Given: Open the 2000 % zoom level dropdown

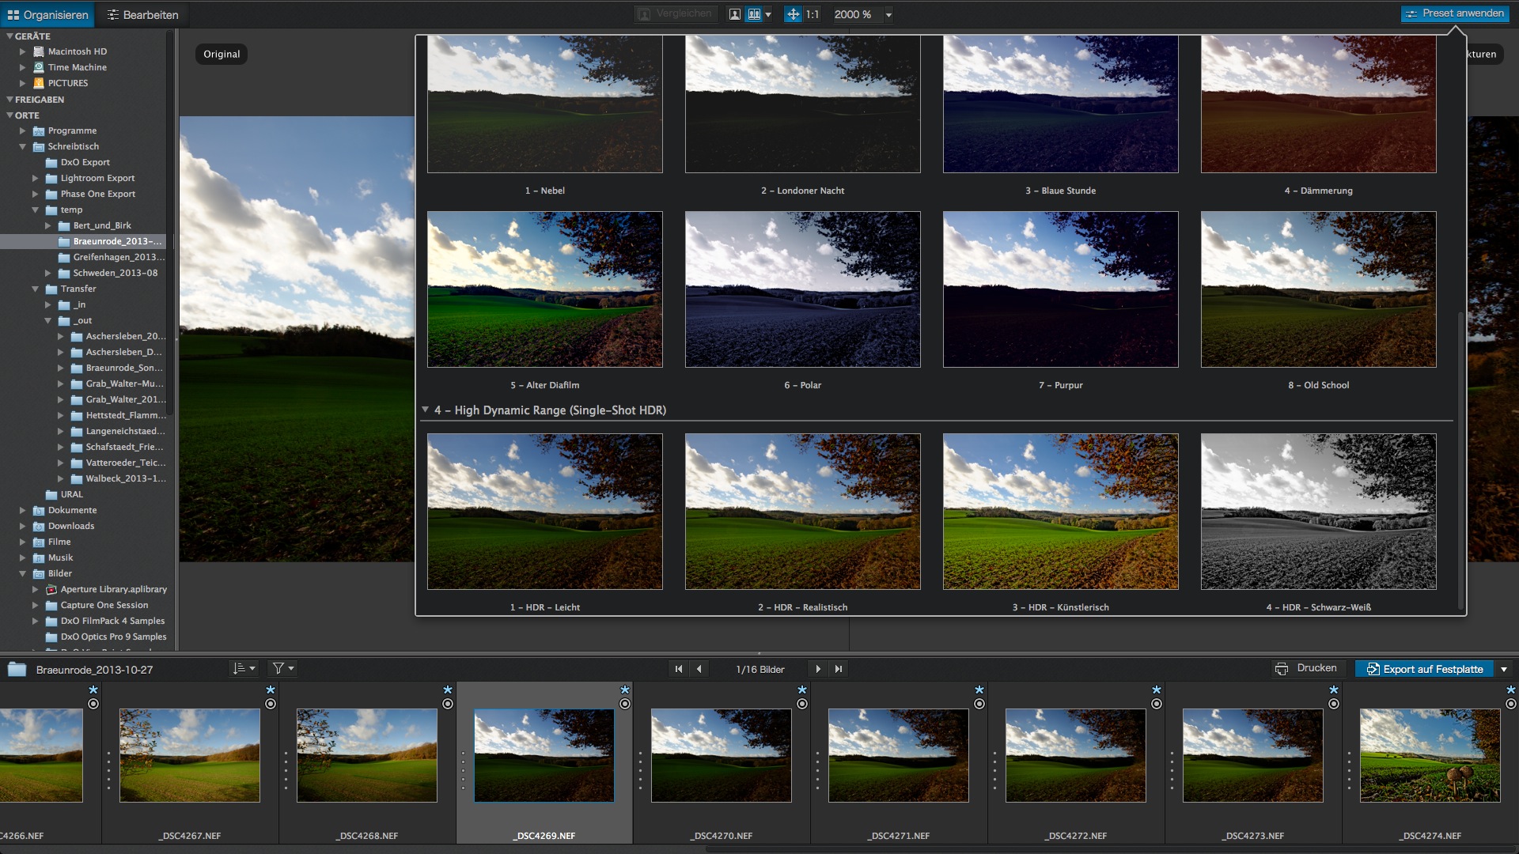Looking at the screenshot, I should pos(888,15).
